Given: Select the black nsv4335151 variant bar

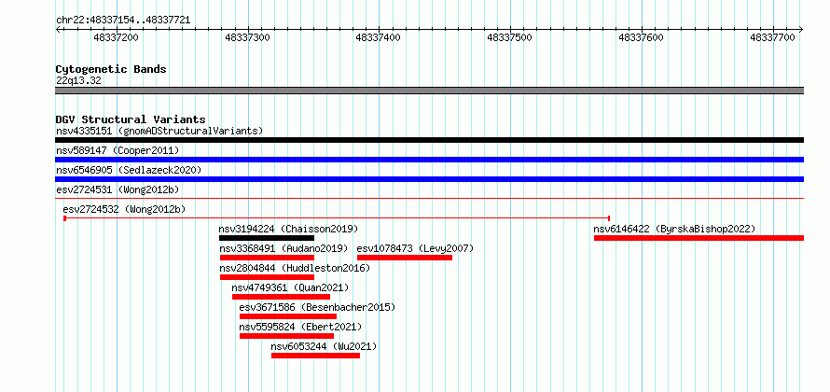Looking at the screenshot, I should pyautogui.click(x=429, y=140).
